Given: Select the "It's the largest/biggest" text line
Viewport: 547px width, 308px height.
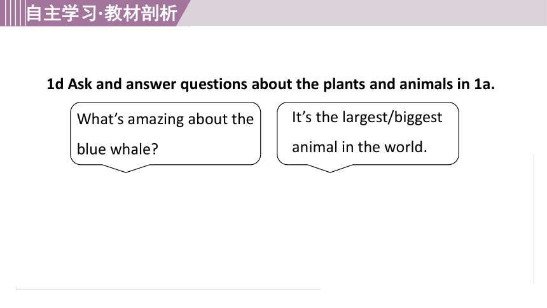Looking at the screenshot, I should [367, 118].
